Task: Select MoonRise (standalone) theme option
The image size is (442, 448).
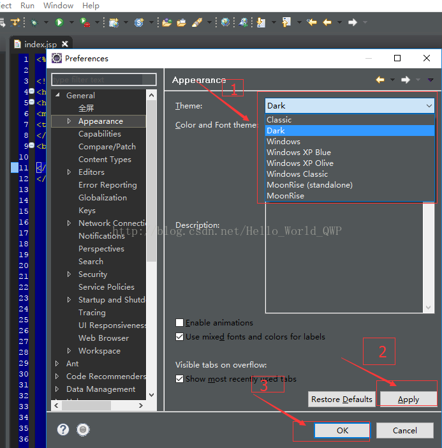Action: pyautogui.click(x=350, y=185)
